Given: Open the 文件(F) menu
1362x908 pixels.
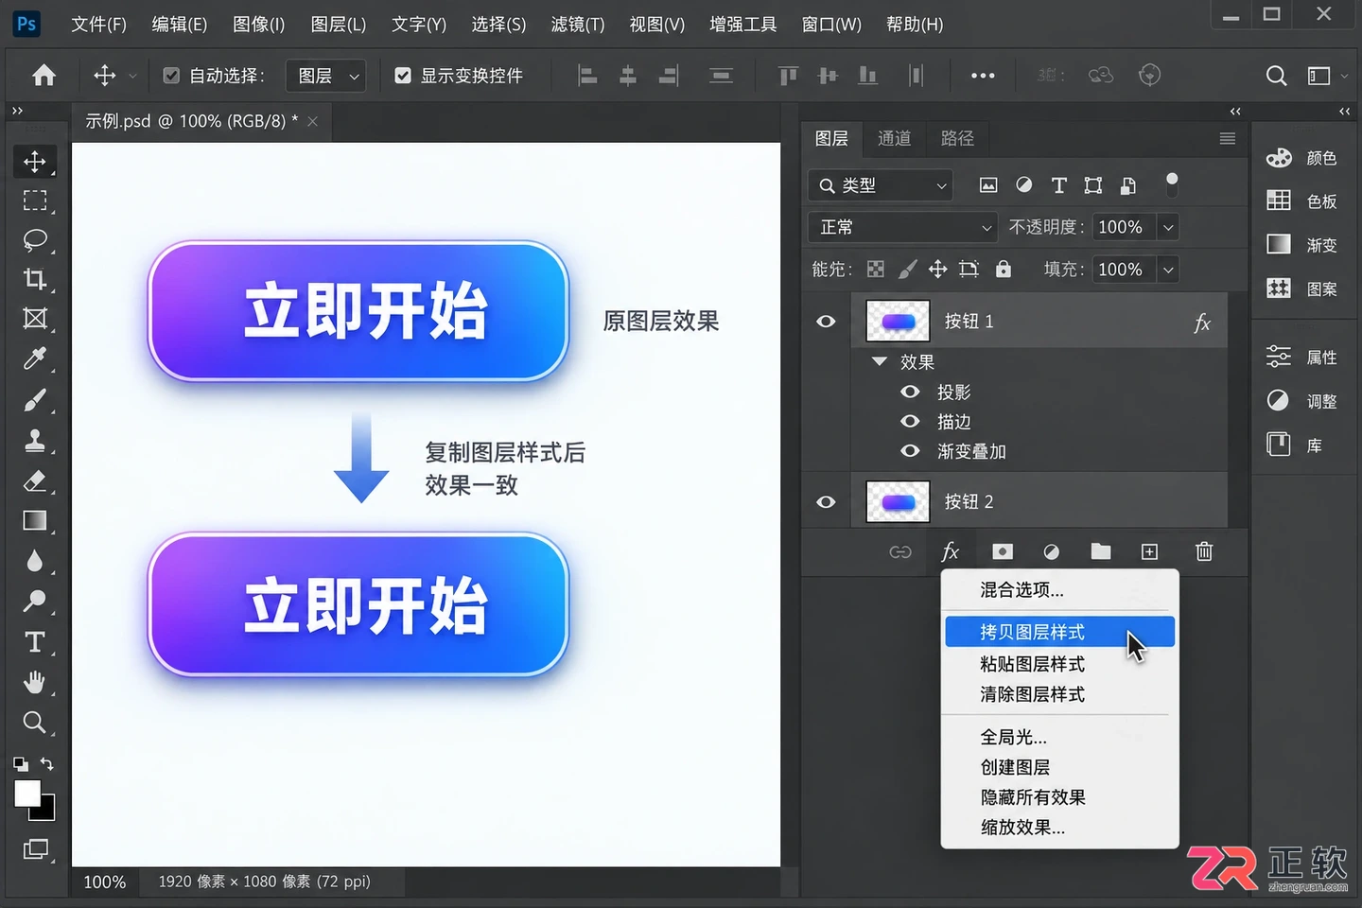Looking at the screenshot, I should pyautogui.click(x=98, y=25).
